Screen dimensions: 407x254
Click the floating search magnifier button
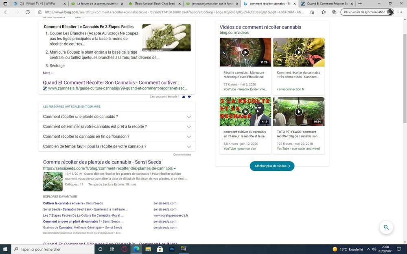click(x=386, y=227)
